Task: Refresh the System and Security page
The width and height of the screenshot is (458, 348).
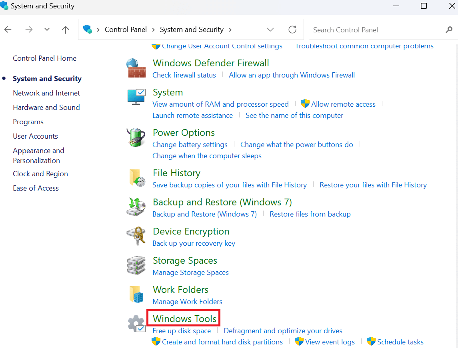Action: coord(292,30)
